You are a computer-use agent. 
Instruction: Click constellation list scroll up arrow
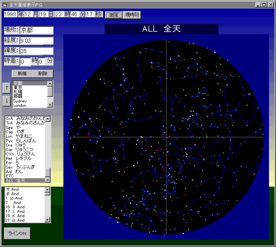(48, 119)
